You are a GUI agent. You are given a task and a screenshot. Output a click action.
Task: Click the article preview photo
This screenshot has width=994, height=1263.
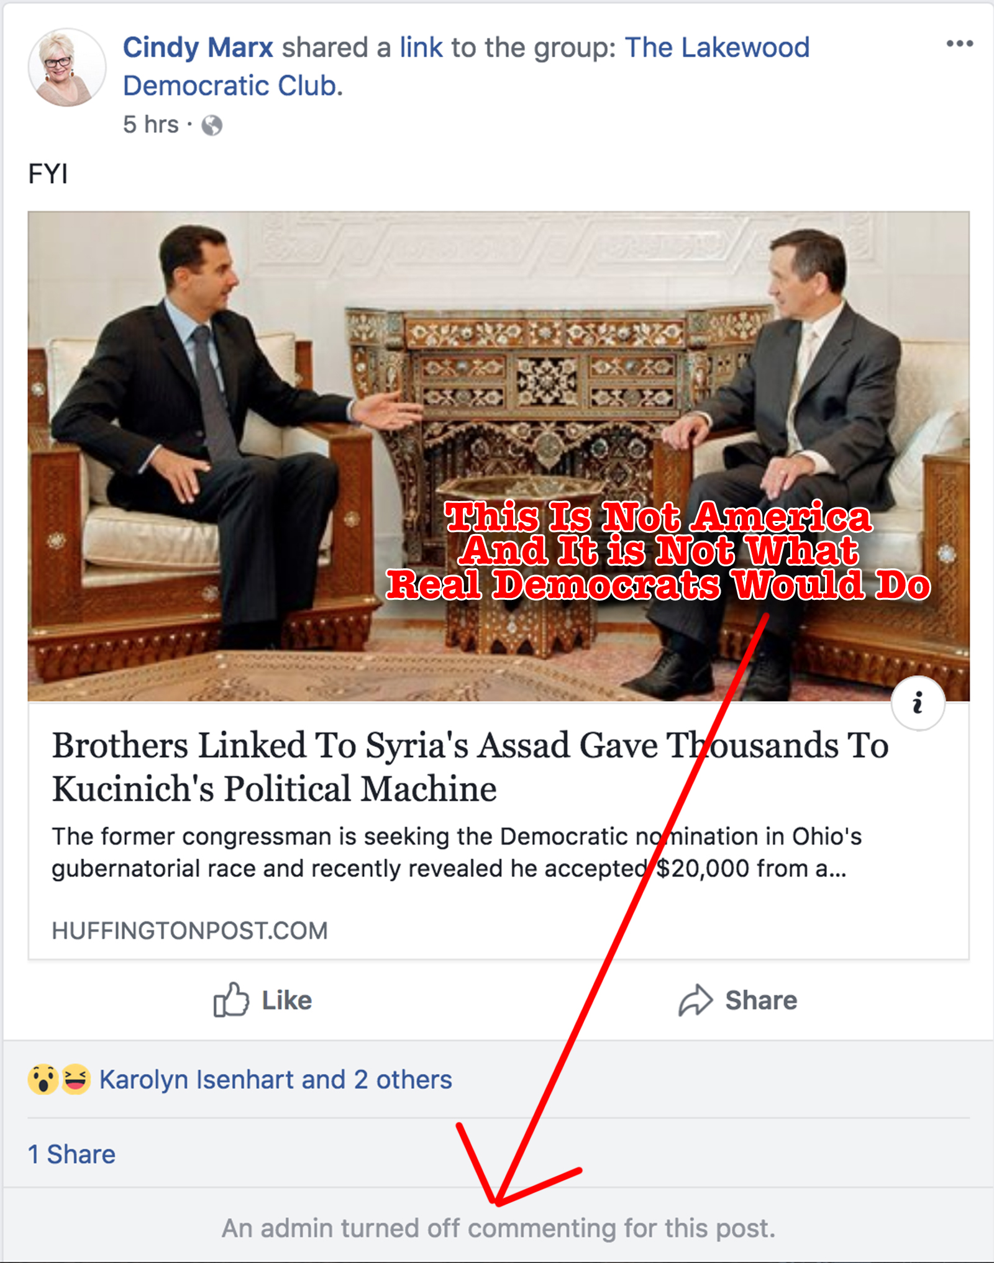pos(498,456)
